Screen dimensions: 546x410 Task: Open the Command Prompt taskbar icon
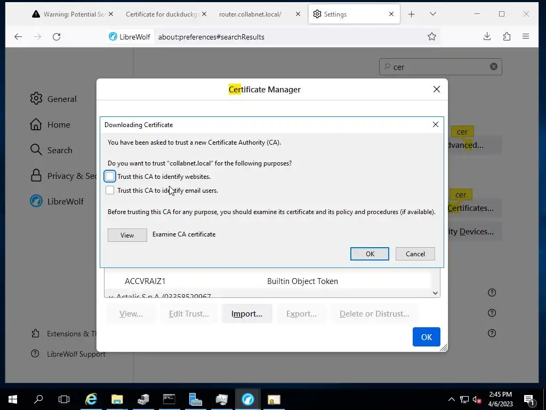169,399
